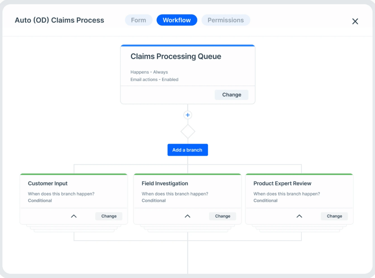375x278 pixels.
Task: Click the Auto (OD) Claims Process title
Action: pos(59,20)
